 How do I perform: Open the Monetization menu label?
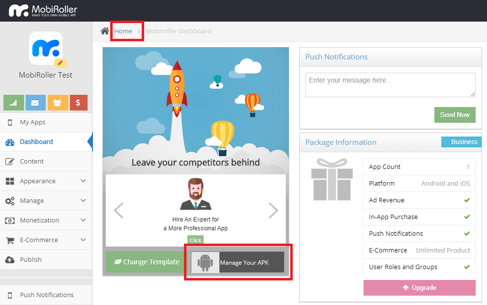point(39,221)
